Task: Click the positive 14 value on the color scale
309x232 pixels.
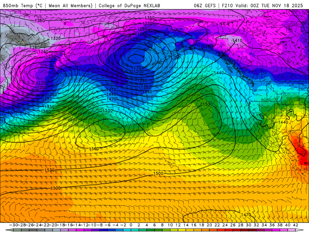Action: pos(186,225)
